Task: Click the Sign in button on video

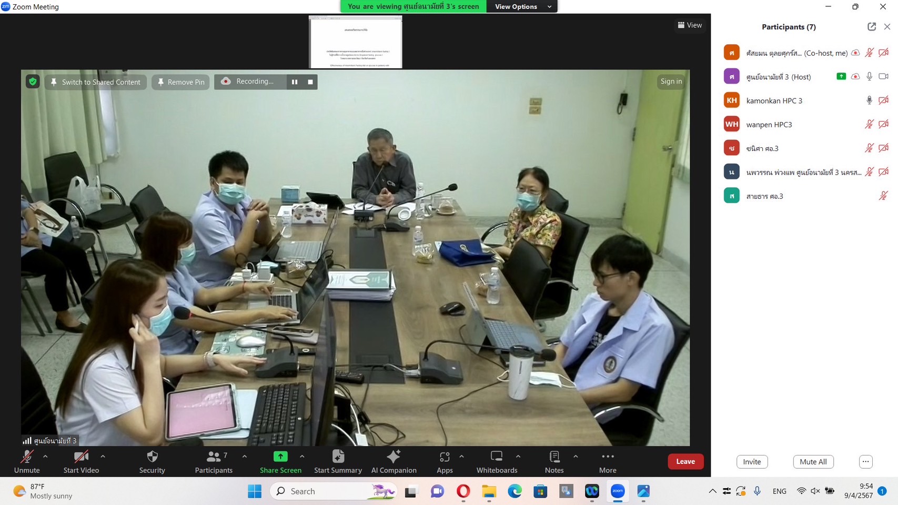Action: click(671, 82)
